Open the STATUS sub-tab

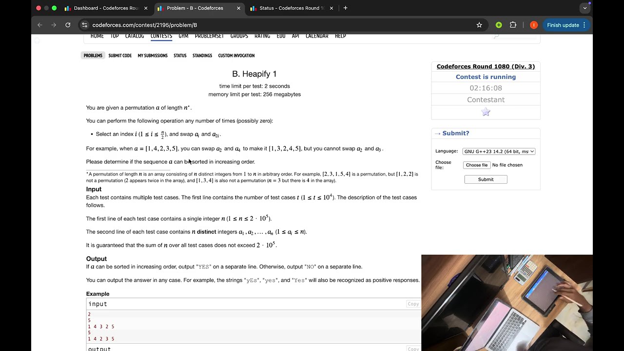180,56
